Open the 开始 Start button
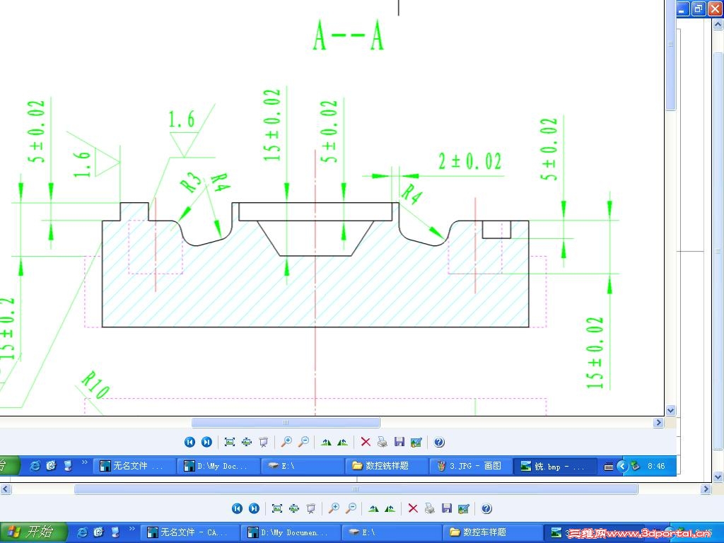Screen dimensions: 724x543 [33, 532]
